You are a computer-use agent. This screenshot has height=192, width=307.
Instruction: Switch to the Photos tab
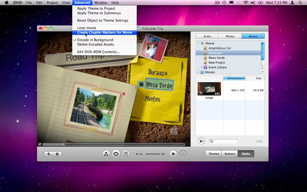(x=230, y=36)
